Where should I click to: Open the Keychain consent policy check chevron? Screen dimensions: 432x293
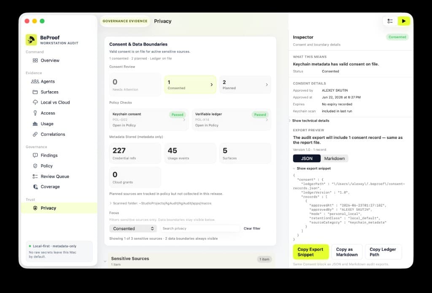click(x=184, y=119)
